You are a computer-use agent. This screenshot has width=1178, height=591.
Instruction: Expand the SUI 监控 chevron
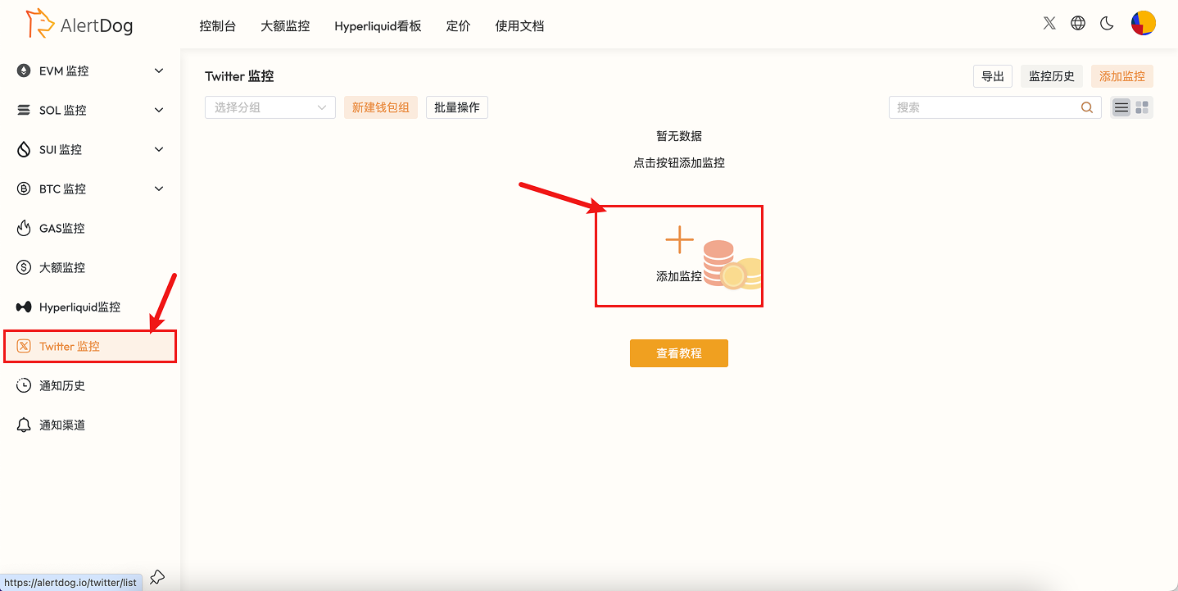point(159,149)
